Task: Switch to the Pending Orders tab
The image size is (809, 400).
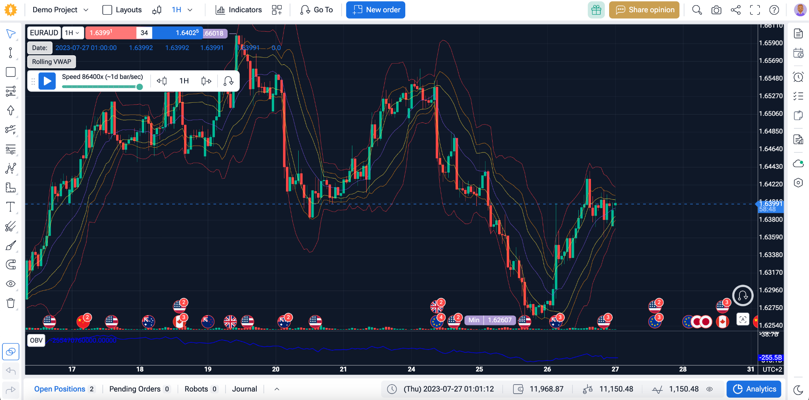Action: (139, 389)
